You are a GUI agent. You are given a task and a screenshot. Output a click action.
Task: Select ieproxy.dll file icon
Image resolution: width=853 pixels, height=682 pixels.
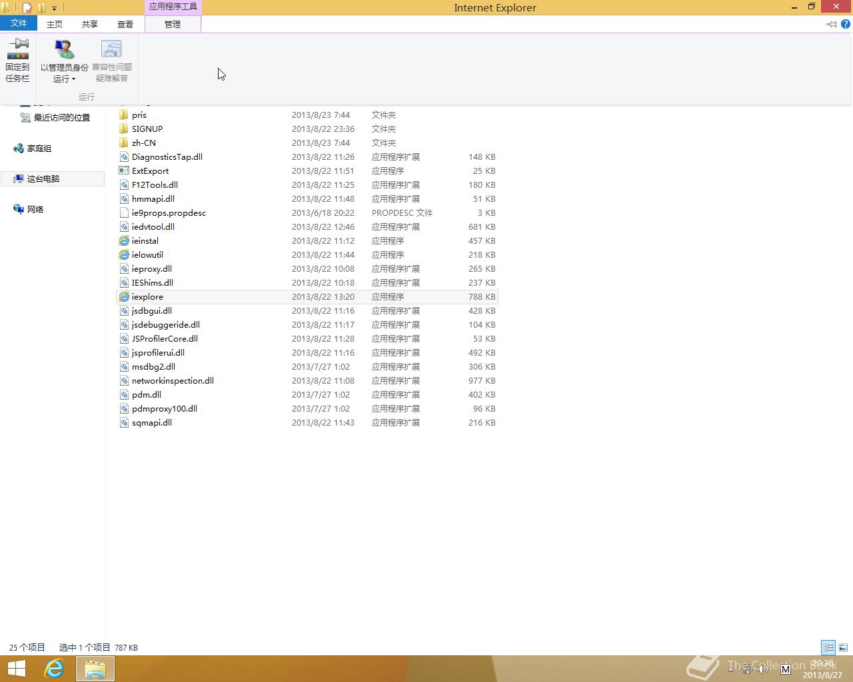[x=124, y=269]
